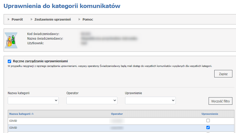236x133 pixels.
Task: Go back using the Powrót menu item
Action: [x=17, y=19]
